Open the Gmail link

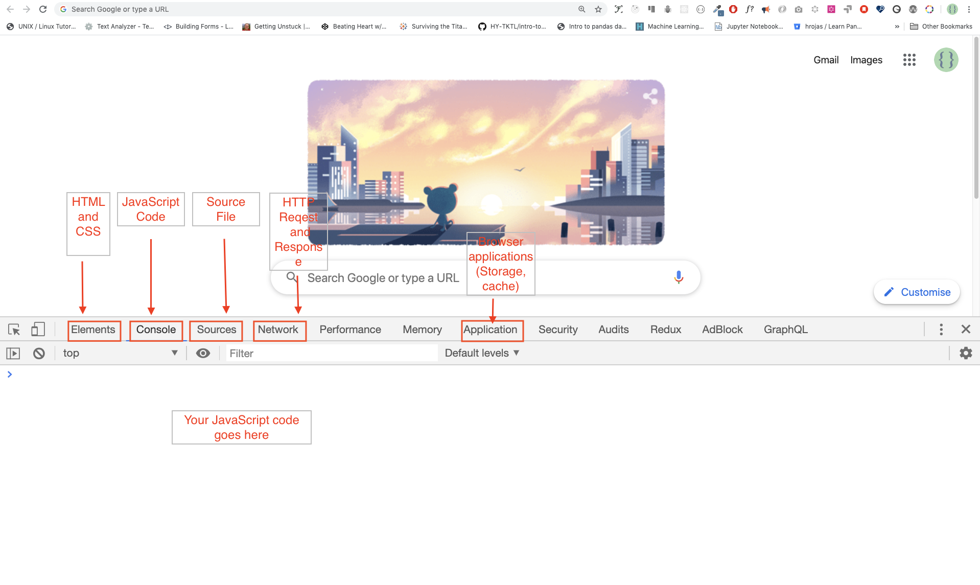tap(826, 60)
